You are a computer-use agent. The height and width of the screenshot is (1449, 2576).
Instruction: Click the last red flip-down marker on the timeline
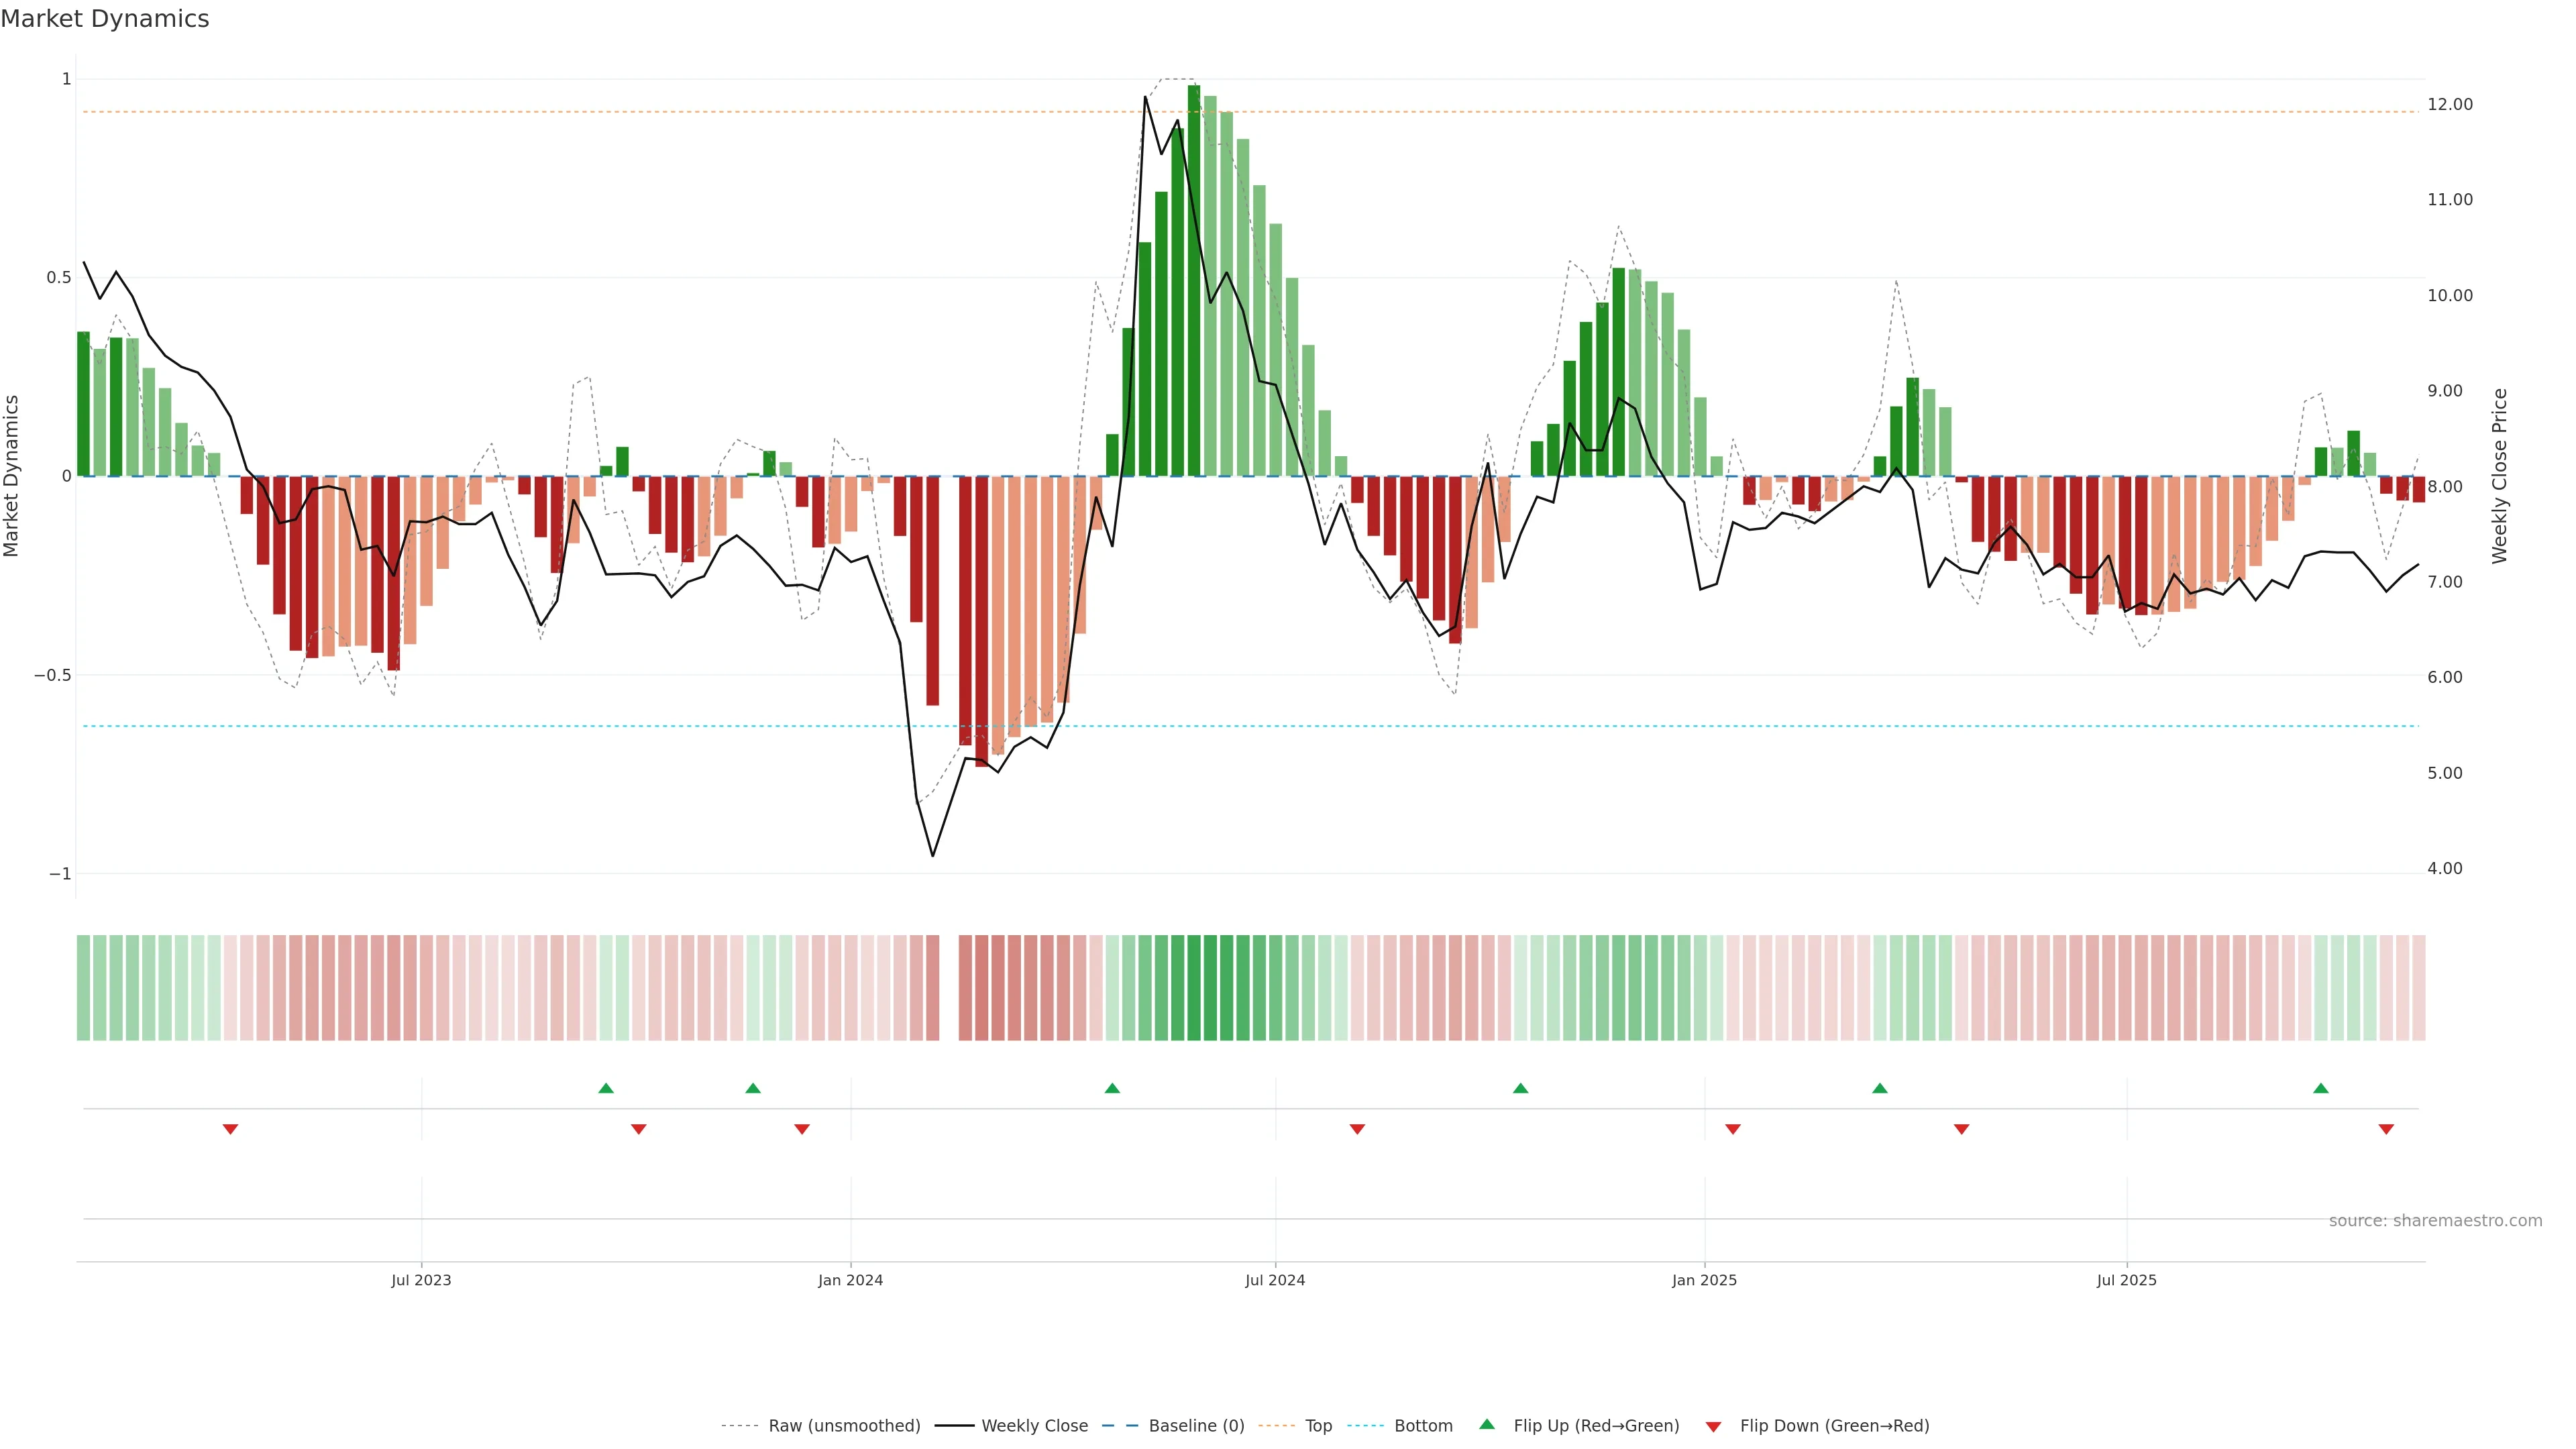(2386, 1129)
